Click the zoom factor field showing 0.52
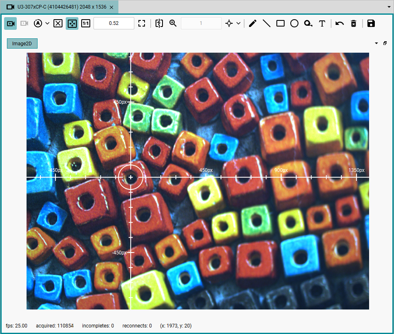The width and height of the screenshot is (394, 334). pos(114,23)
